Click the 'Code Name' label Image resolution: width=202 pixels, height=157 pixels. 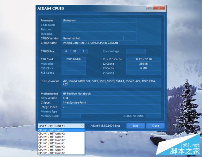tap(48, 25)
